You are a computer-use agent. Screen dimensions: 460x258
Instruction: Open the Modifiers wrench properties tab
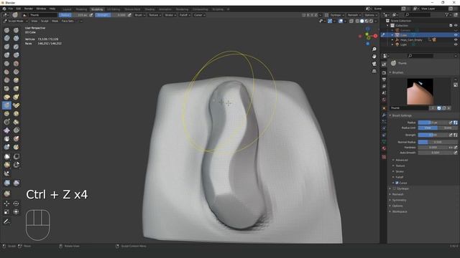coord(384,115)
